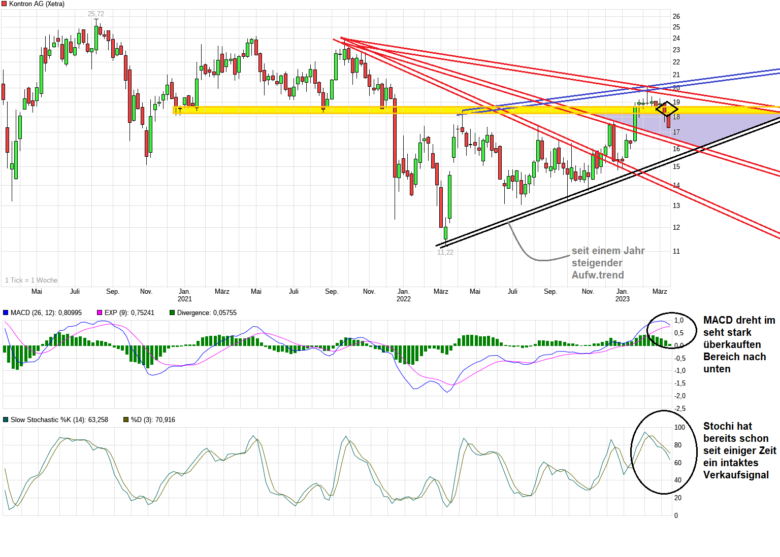Select the 'März 2022' axis label
The height and width of the screenshot is (557, 780).
(441, 292)
